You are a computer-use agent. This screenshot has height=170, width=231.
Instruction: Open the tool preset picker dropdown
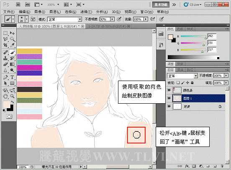pos(13,19)
